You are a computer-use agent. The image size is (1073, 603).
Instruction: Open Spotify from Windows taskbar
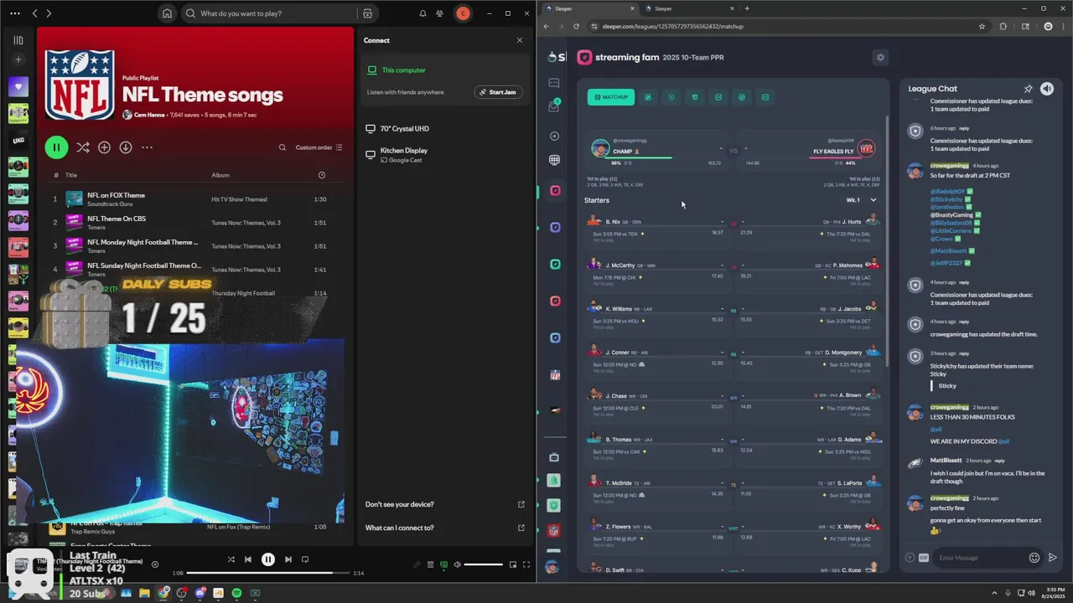[236, 593]
